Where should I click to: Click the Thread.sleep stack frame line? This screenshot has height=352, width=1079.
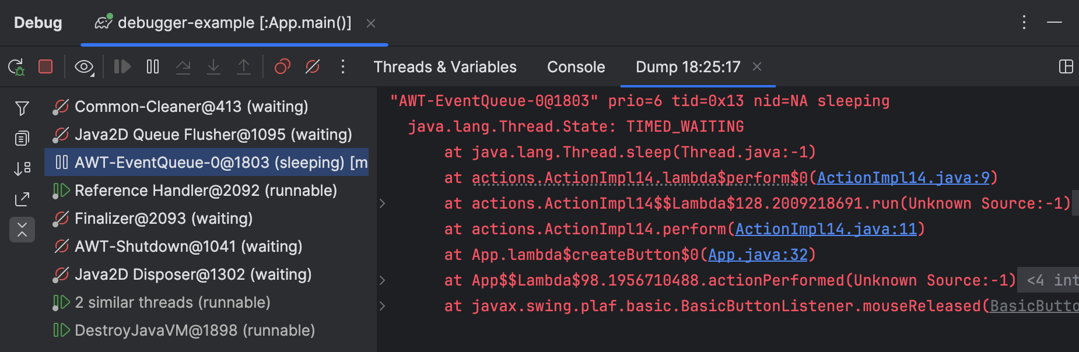point(630,152)
